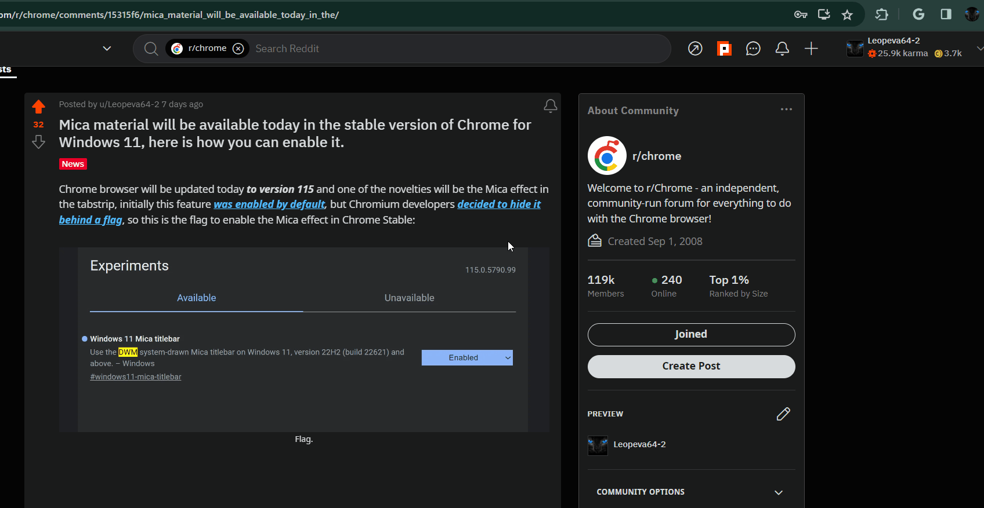Click the Windows 11 Mica titlebar flag name
The height and width of the screenshot is (508, 984).
(x=135, y=339)
